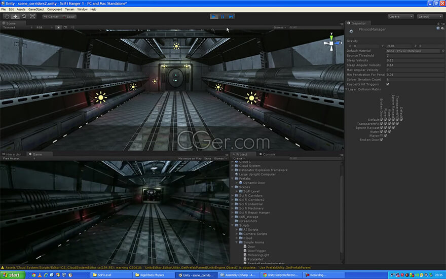The image size is (446, 279).
Task: Toggle Player row Broken Door collision checkbox
Action: 382,136
